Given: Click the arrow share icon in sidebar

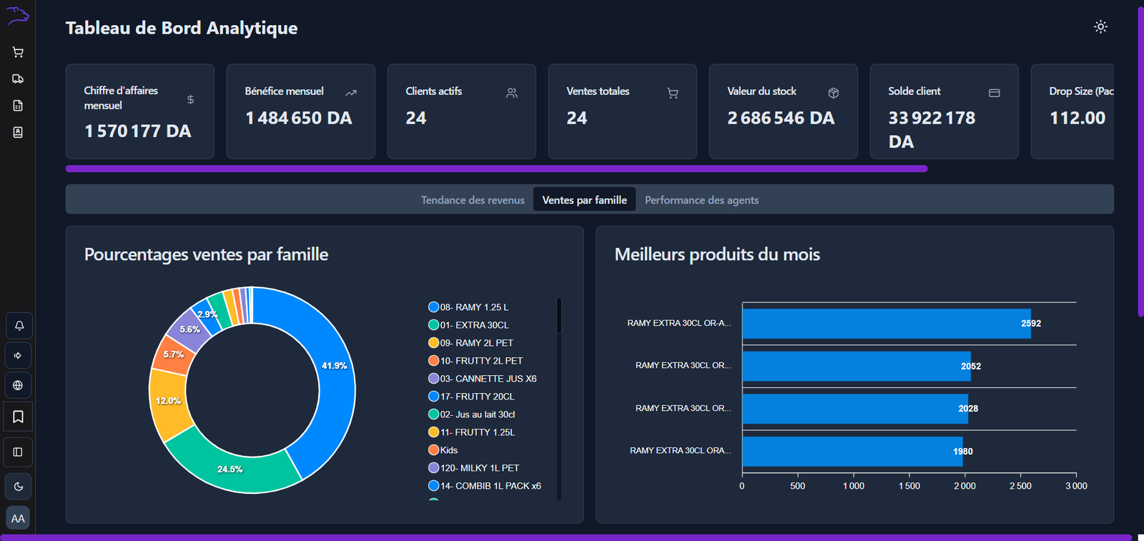Looking at the screenshot, I should 19,355.
